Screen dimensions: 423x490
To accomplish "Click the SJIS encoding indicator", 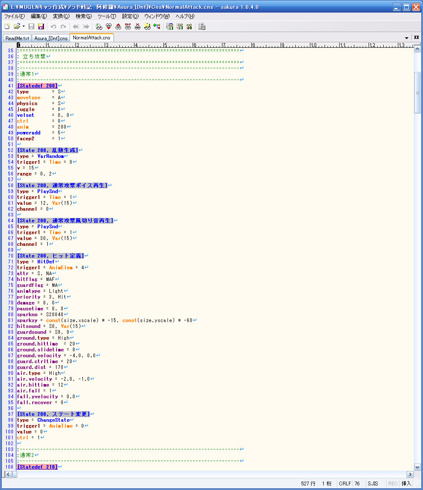I will [373, 483].
